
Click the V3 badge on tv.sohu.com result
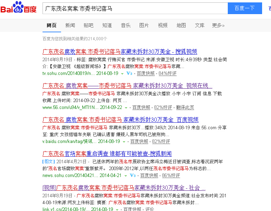click(x=129, y=74)
